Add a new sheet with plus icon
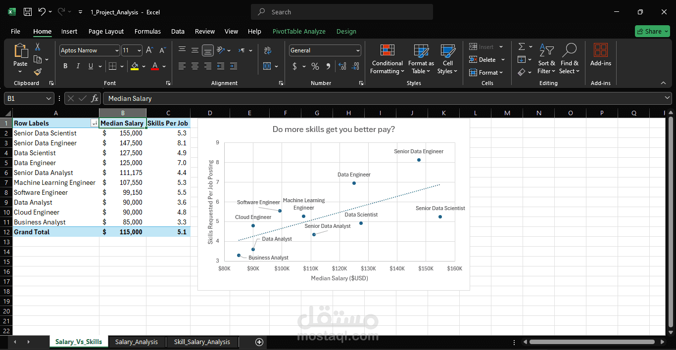This screenshot has height=350, width=676. (259, 342)
